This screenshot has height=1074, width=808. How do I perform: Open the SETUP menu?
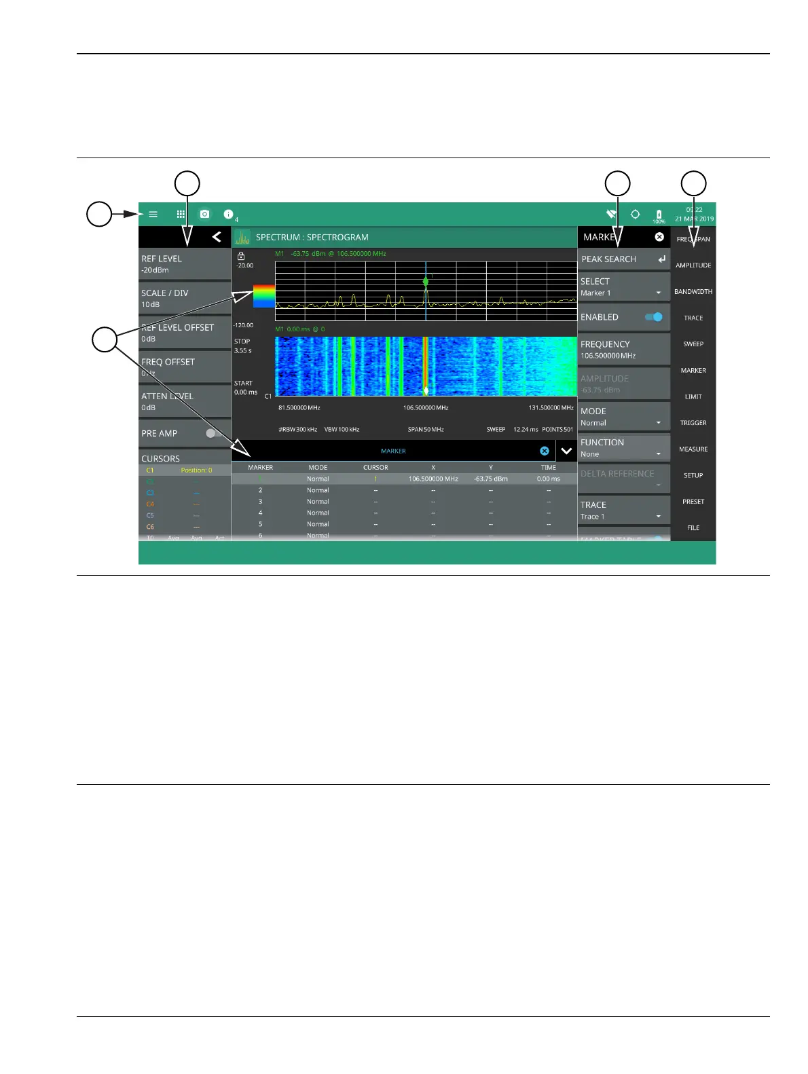pos(693,475)
